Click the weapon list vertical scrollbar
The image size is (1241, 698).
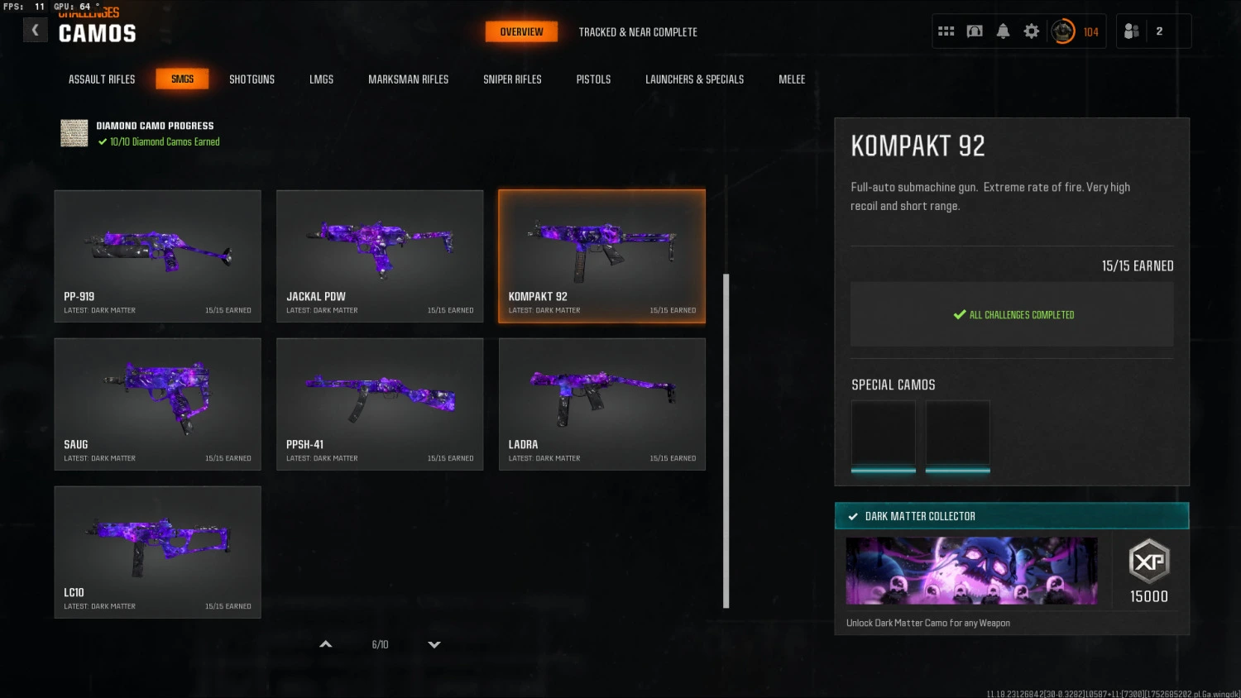click(726, 441)
